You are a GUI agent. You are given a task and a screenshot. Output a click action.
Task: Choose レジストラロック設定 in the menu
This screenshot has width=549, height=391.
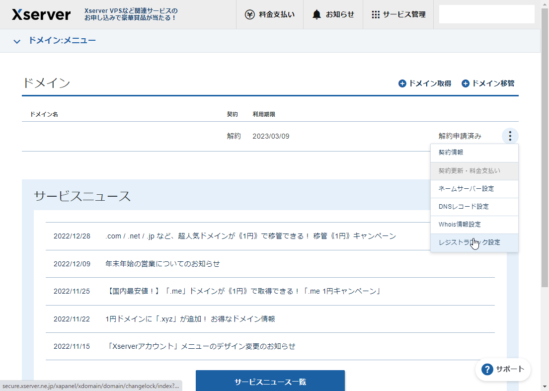point(474,242)
